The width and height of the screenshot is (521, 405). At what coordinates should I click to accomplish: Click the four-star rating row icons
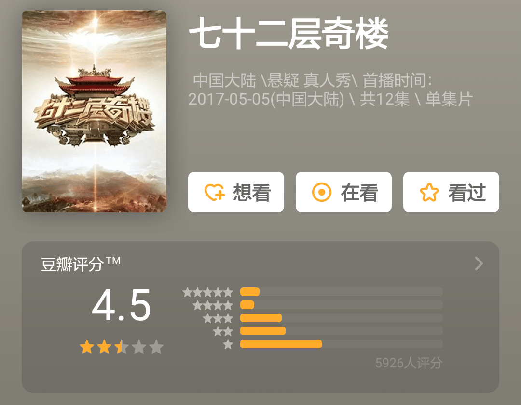[213, 305]
